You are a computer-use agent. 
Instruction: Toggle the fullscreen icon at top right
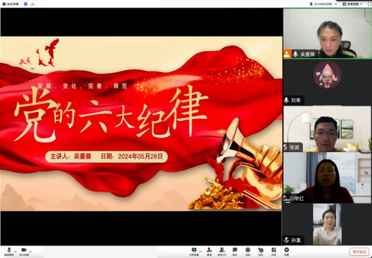click(x=369, y=4)
